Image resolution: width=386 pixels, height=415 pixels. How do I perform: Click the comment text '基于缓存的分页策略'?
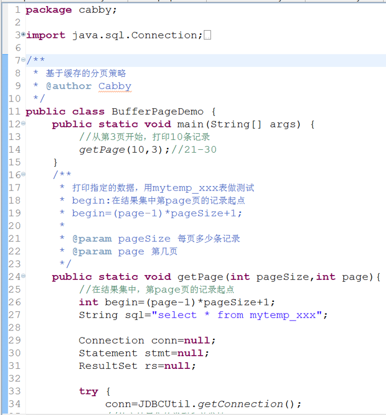86,74
